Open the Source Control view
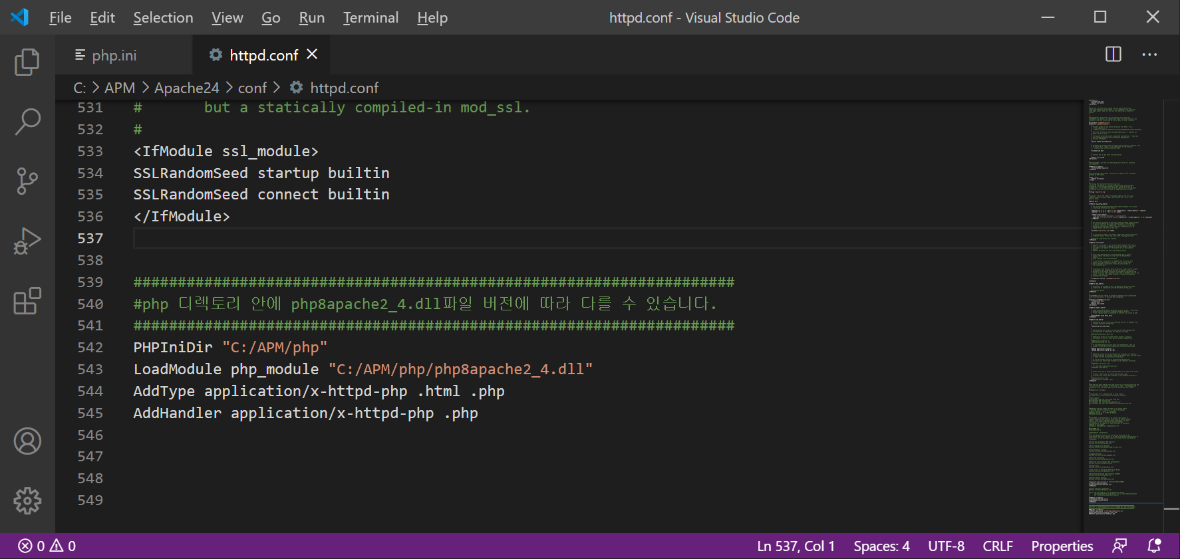 tap(27, 181)
